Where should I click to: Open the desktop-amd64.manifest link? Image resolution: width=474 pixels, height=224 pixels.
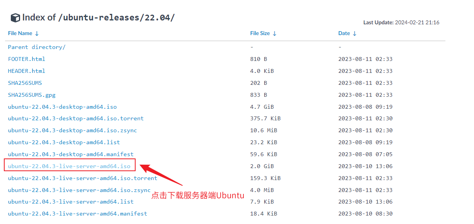(x=71, y=154)
